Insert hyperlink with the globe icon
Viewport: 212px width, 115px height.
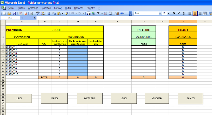click(x=93, y=13)
